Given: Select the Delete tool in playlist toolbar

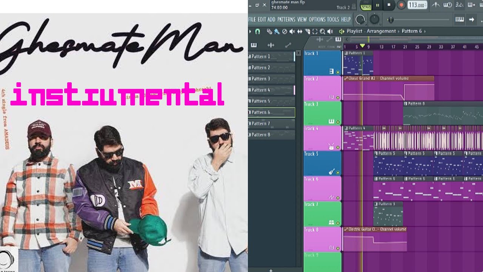Looking at the screenshot, I should tap(285, 31).
